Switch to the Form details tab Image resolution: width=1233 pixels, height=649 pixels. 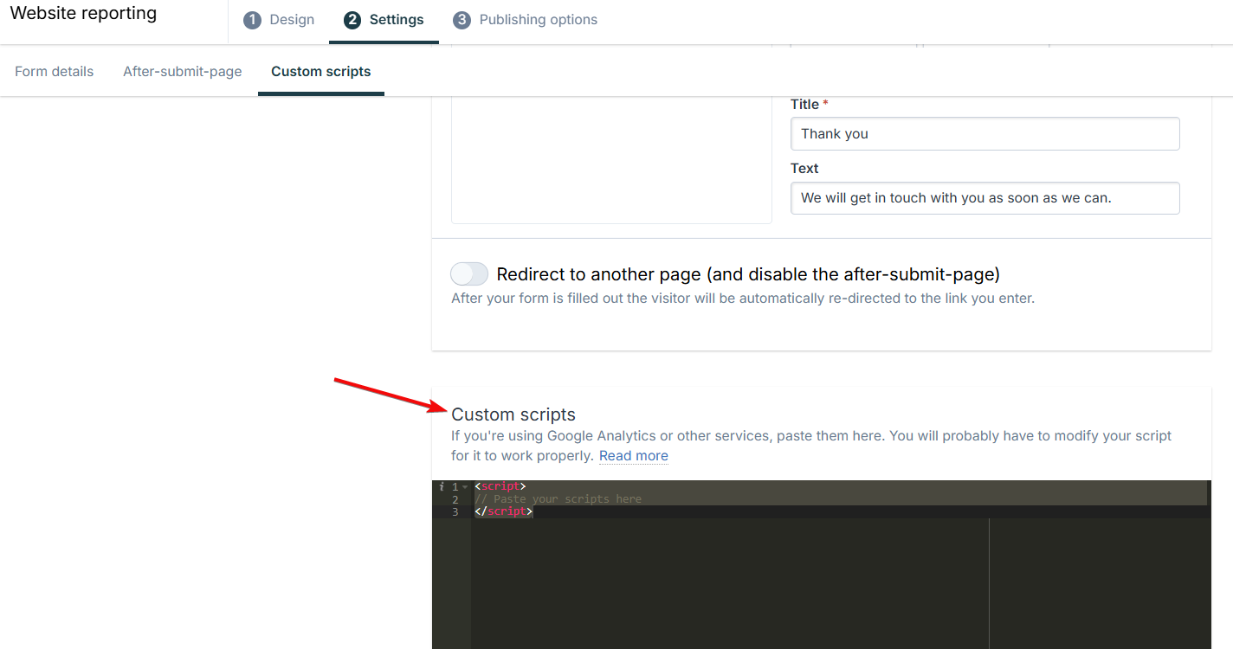point(54,72)
